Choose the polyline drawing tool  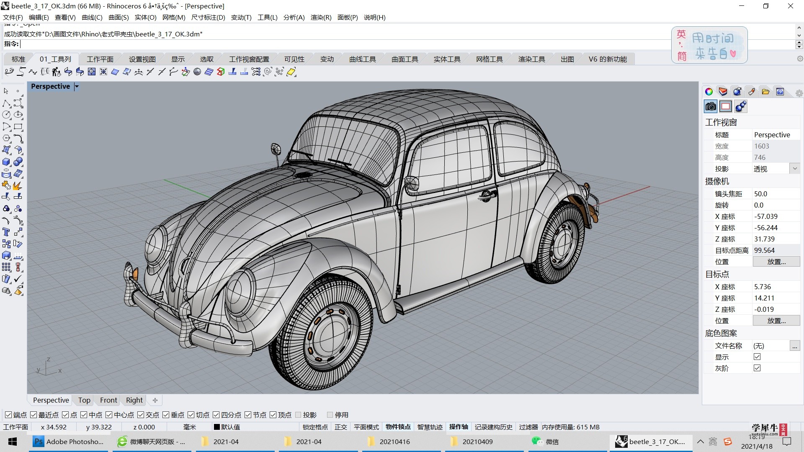pyautogui.click(x=6, y=103)
